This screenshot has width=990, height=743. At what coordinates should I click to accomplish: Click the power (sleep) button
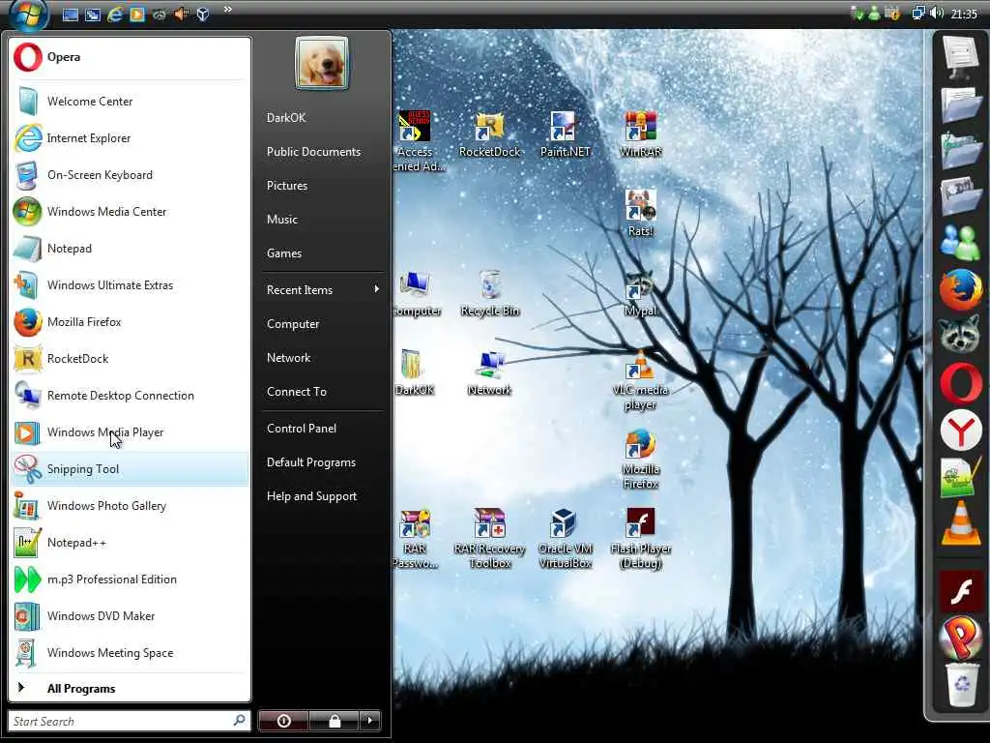pyautogui.click(x=283, y=721)
